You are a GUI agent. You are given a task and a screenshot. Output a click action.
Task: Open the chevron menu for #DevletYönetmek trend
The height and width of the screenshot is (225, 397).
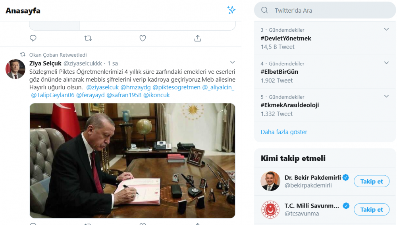[x=386, y=30]
